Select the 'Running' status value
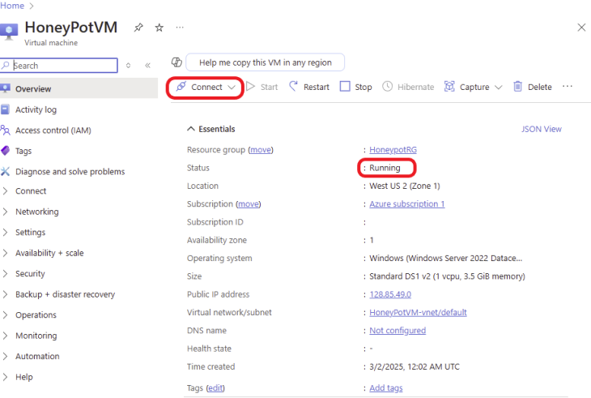The image size is (591, 398). 385,168
